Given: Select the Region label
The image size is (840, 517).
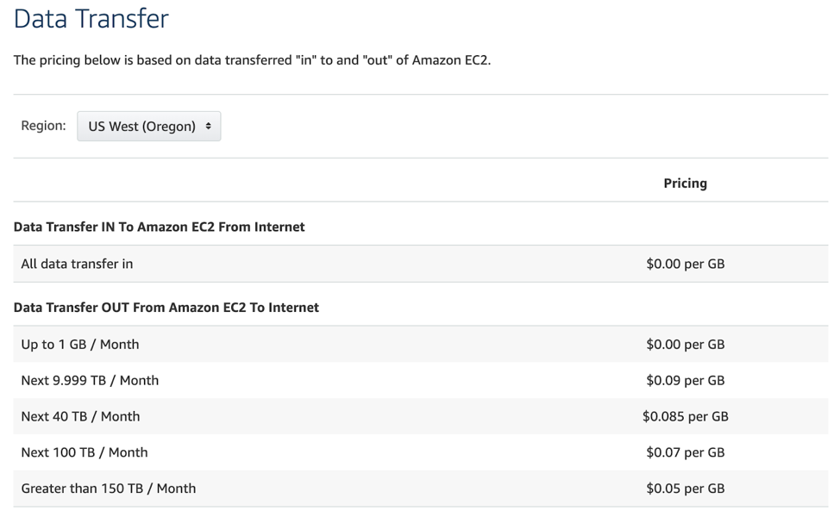Looking at the screenshot, I should point(42,124).
